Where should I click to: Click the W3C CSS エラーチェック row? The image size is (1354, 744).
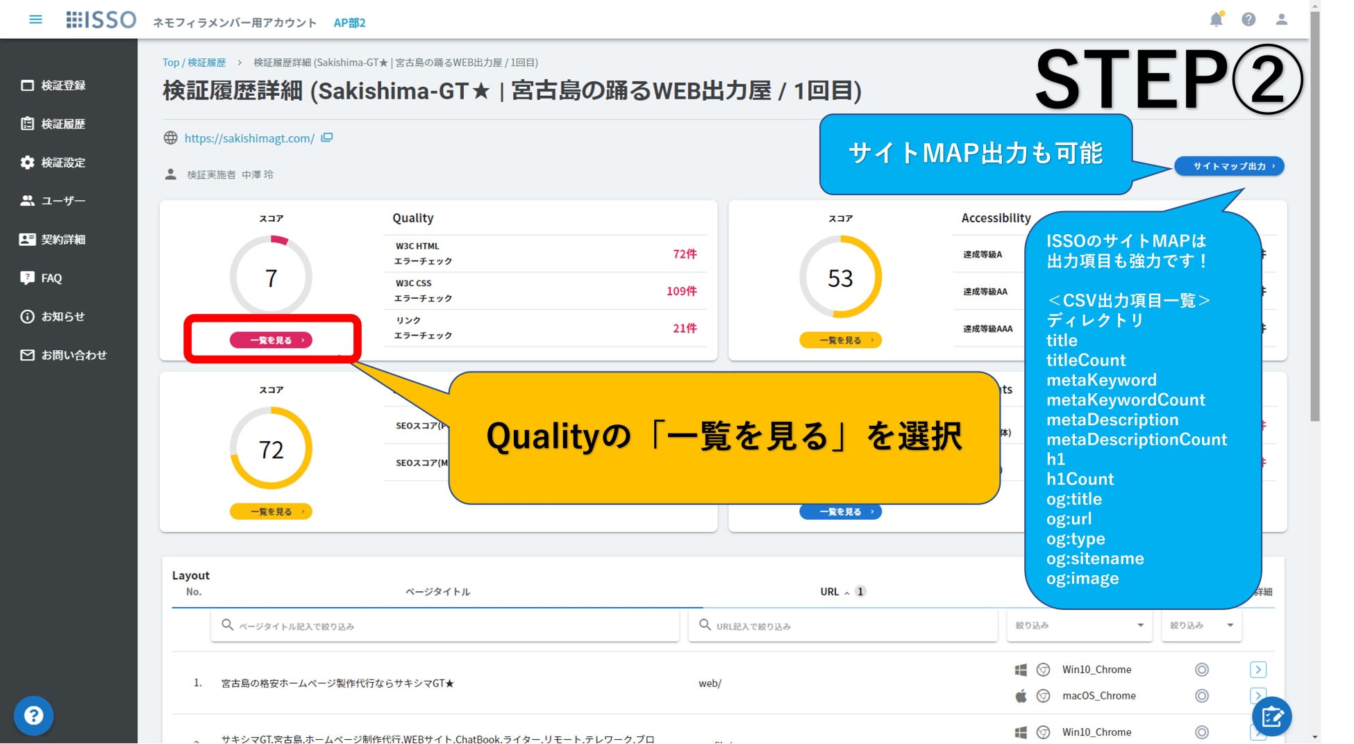[546, 290]
